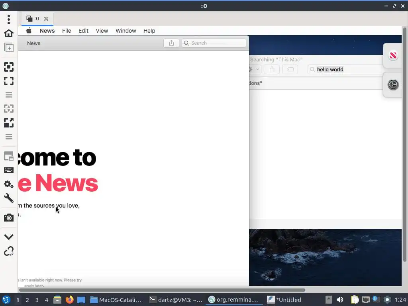Switch to workspace 3
The image size is (408, 306).
tap(37, 300)
